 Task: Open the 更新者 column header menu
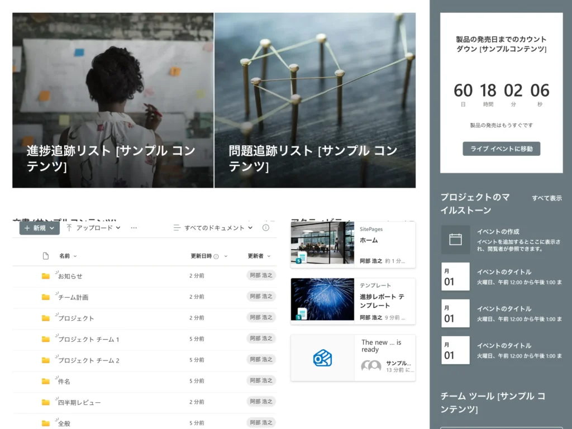(x=259, y=256)
